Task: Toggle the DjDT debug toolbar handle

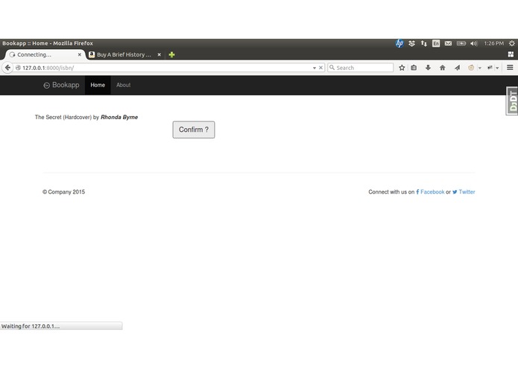Action: (x=512, y=101)
